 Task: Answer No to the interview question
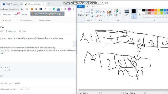(x=28, y=89)
